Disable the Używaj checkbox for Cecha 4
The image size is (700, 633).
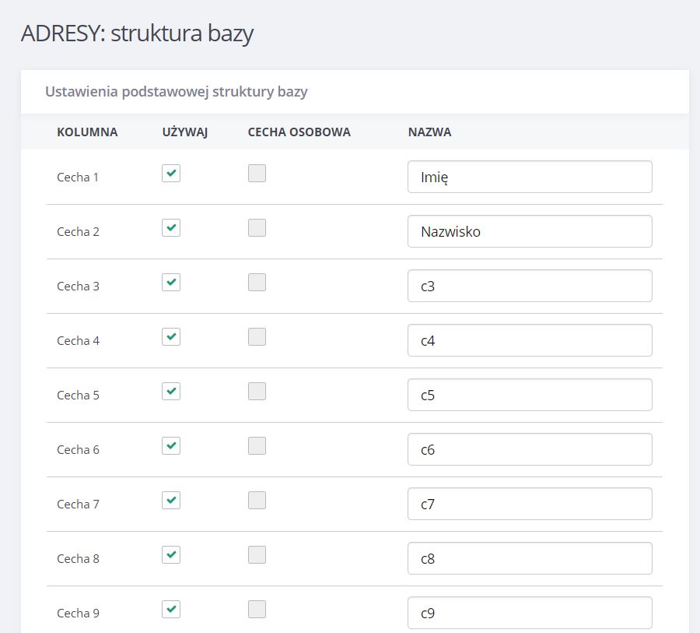(171, 337)
